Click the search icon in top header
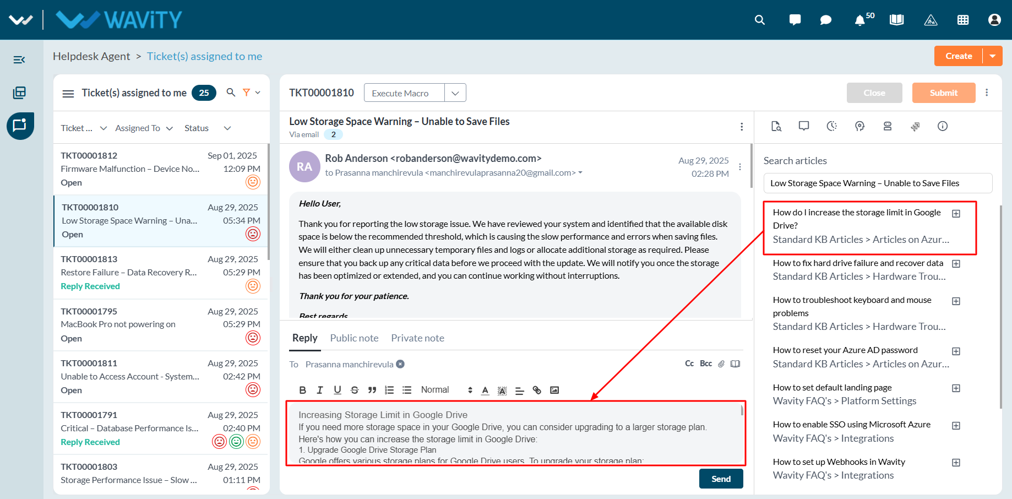 click(x=760, y=20)
